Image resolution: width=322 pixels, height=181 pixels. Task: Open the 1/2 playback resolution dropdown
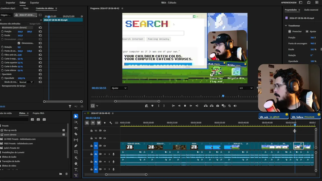click(x=246, y=88)
